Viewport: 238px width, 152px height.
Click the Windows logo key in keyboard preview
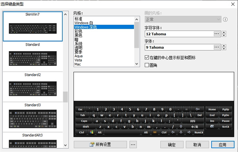[92, 132]
